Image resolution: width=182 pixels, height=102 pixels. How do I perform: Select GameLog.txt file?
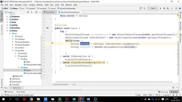15,82
